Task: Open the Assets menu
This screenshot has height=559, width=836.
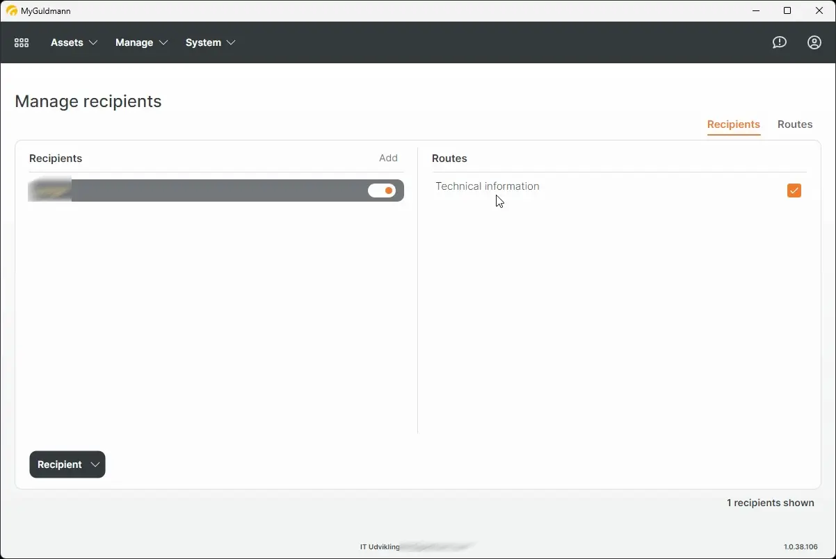Action: click(x=67, y=42)
